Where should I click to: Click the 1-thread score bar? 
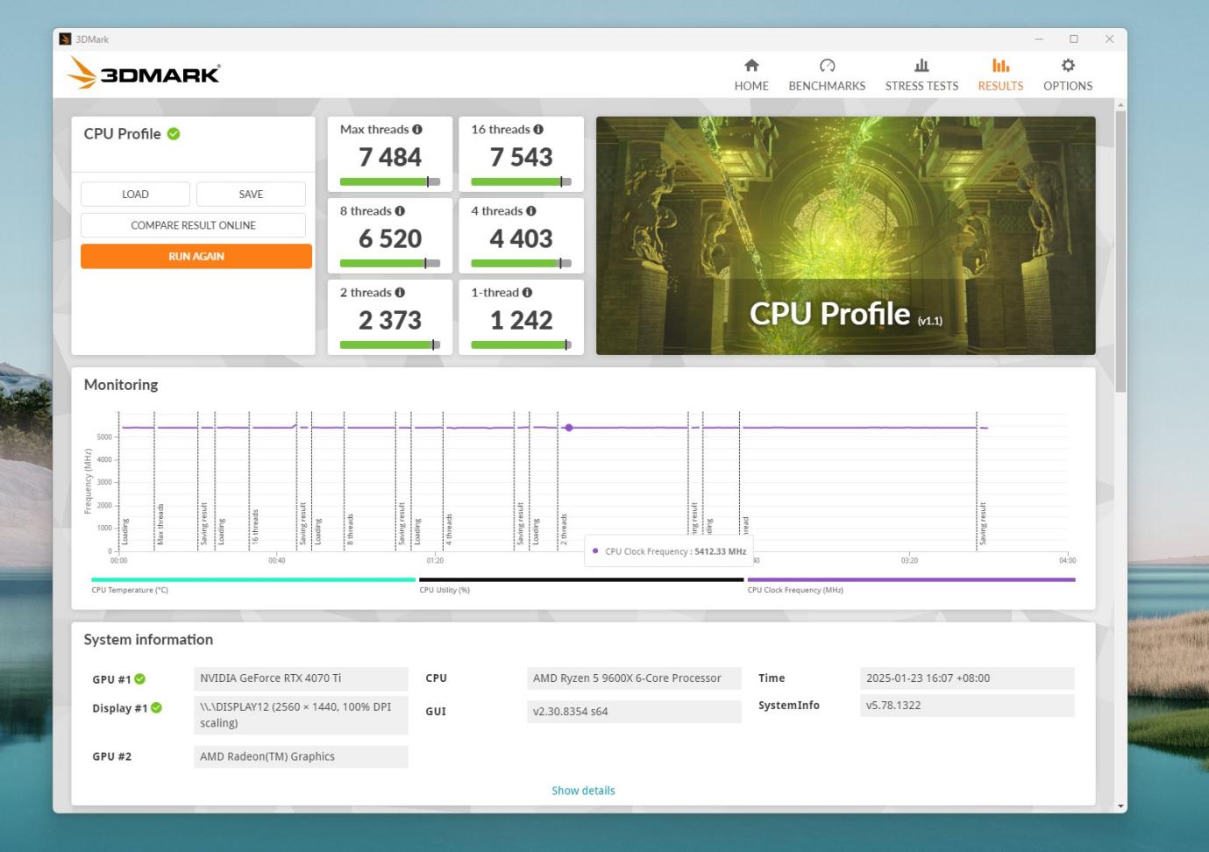click(x=521, y=345)
